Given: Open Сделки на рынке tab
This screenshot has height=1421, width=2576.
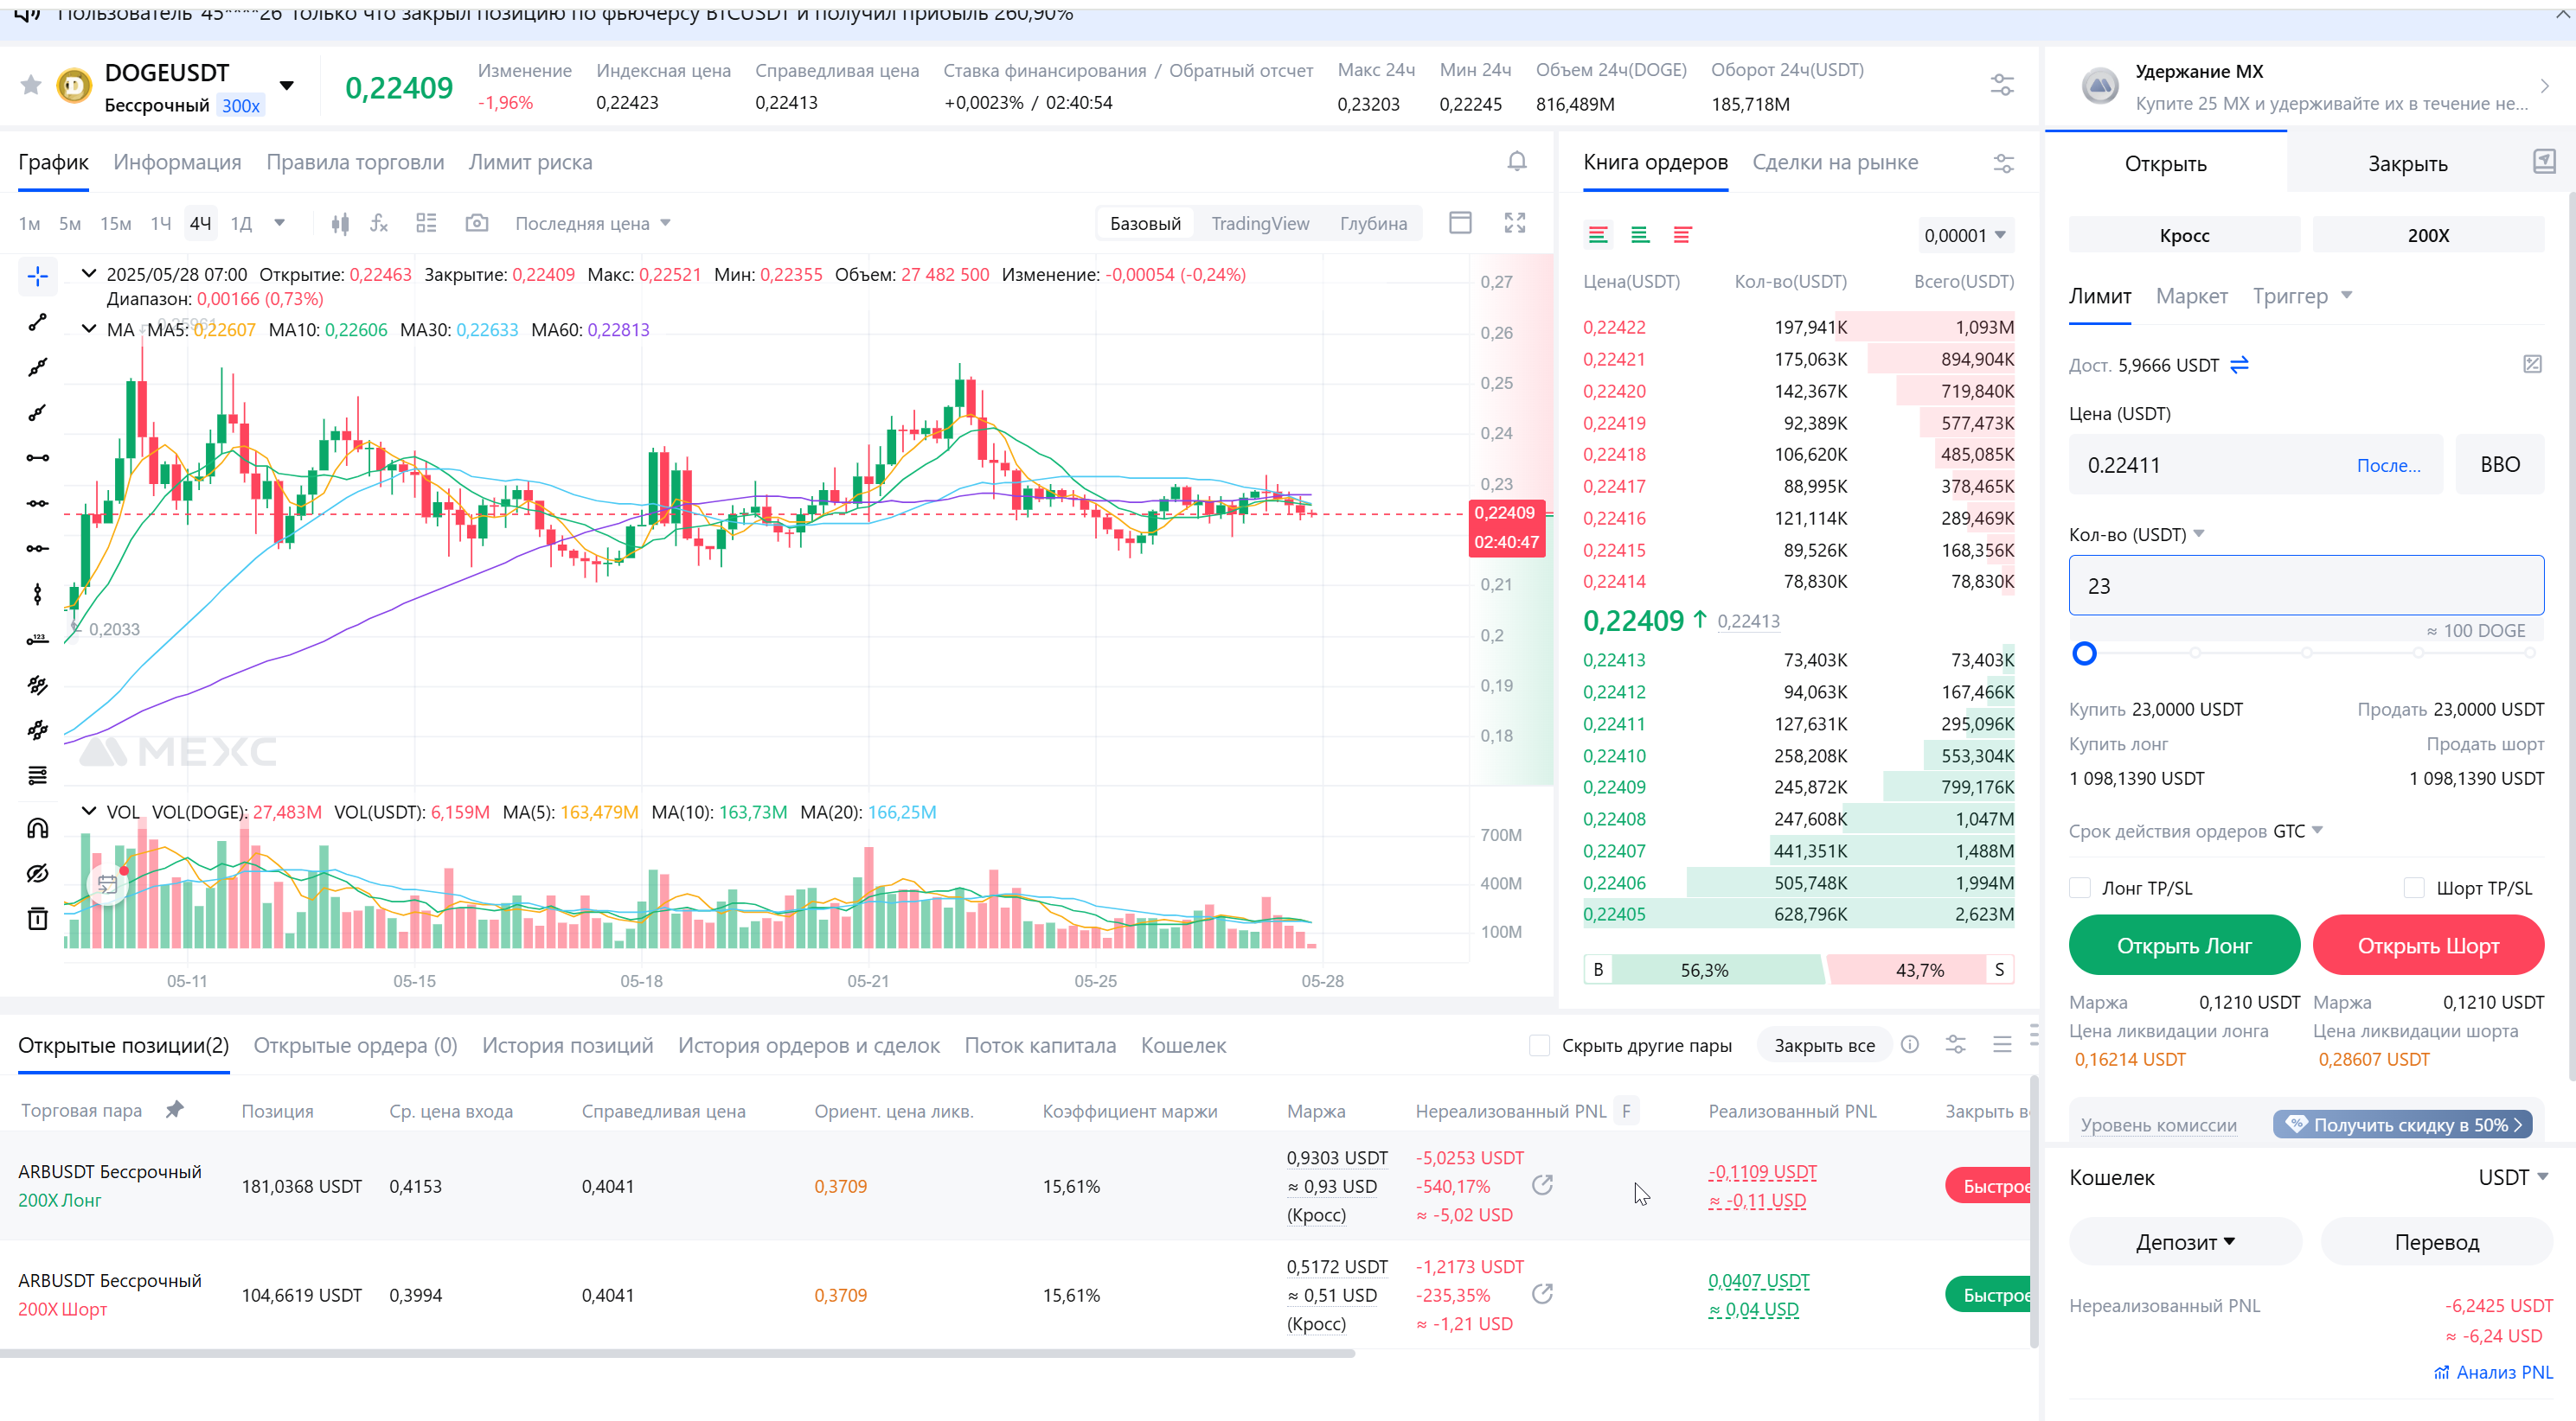Looking at the screenshot, I should tap(1835, 162).
